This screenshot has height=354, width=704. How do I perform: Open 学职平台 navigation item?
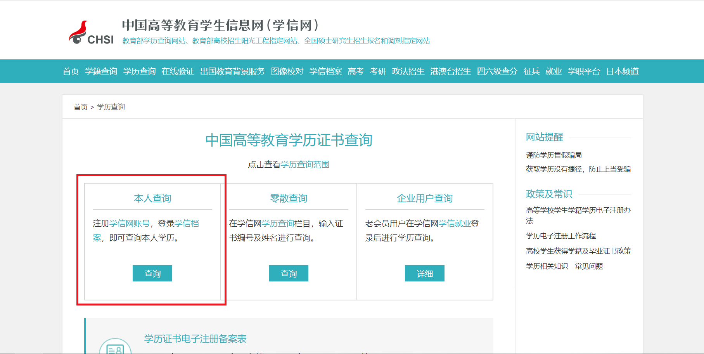(x=584, y=71)
